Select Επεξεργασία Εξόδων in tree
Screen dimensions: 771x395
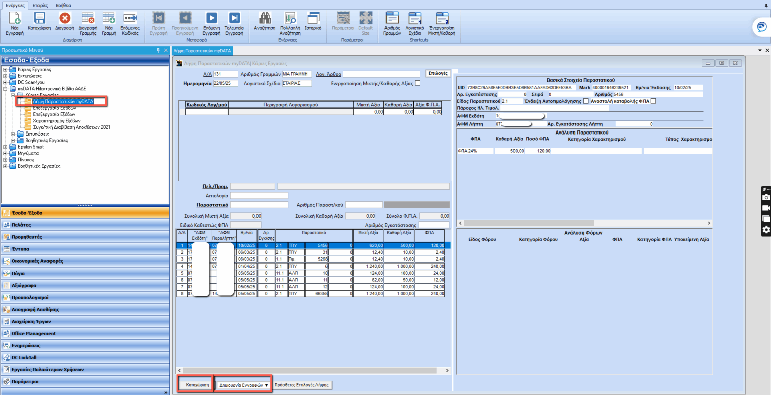54,114
